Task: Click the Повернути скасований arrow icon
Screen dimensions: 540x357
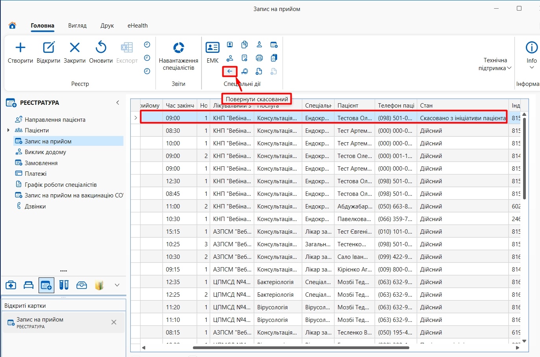Action: (x=230, y=71)
